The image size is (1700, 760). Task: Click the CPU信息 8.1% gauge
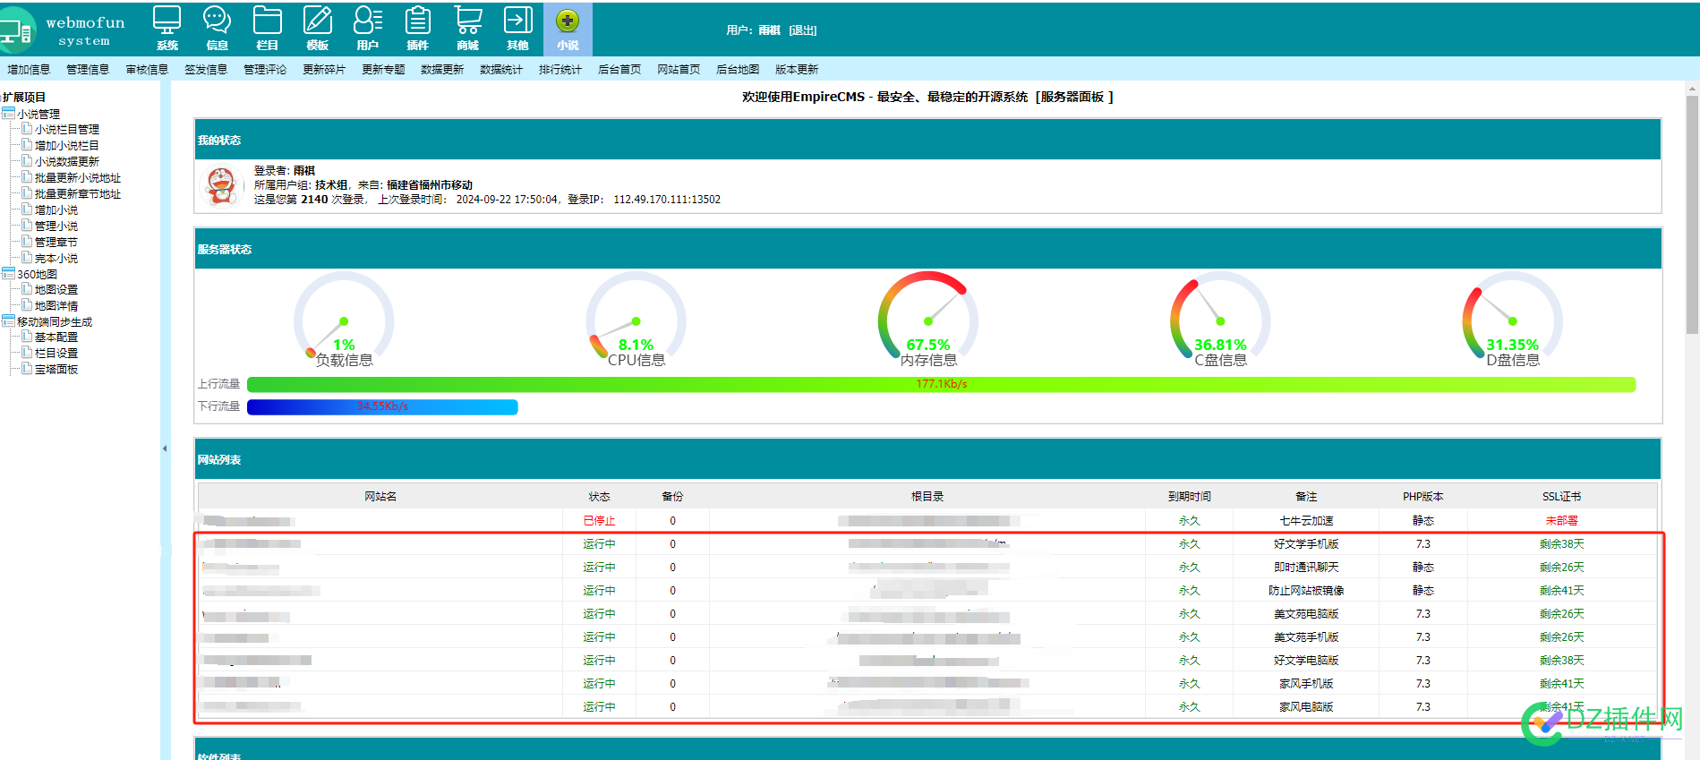click(x=636, y=320)
